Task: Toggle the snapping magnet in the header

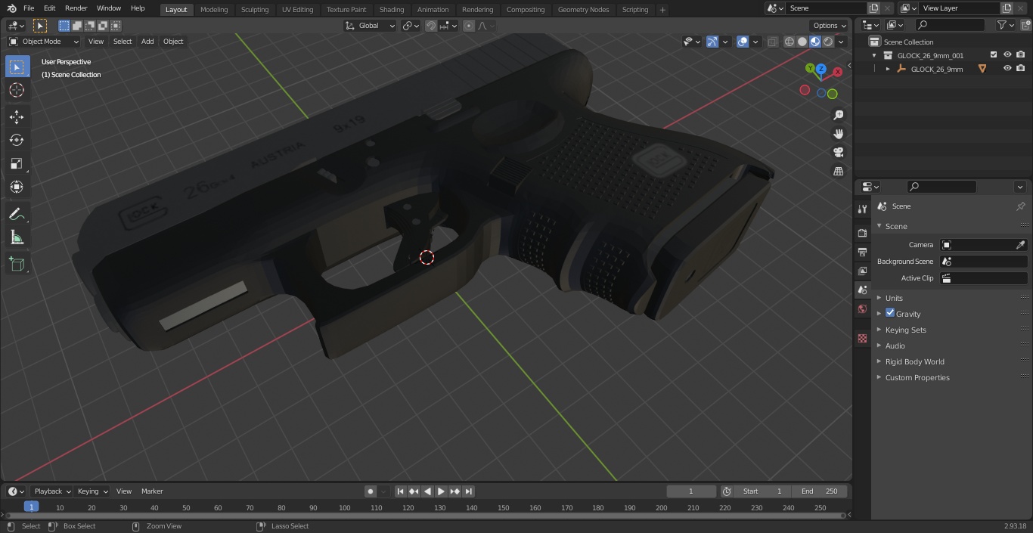Action: [x=431, y=26]
